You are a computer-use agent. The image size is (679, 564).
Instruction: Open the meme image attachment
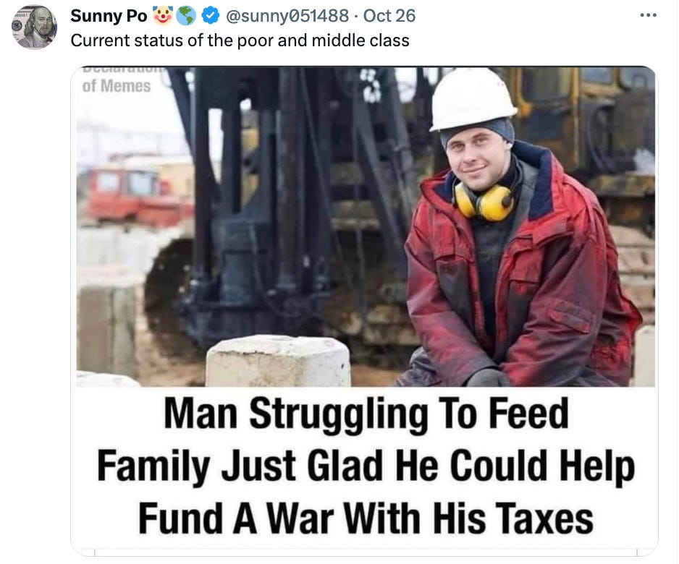coord(365,310)
